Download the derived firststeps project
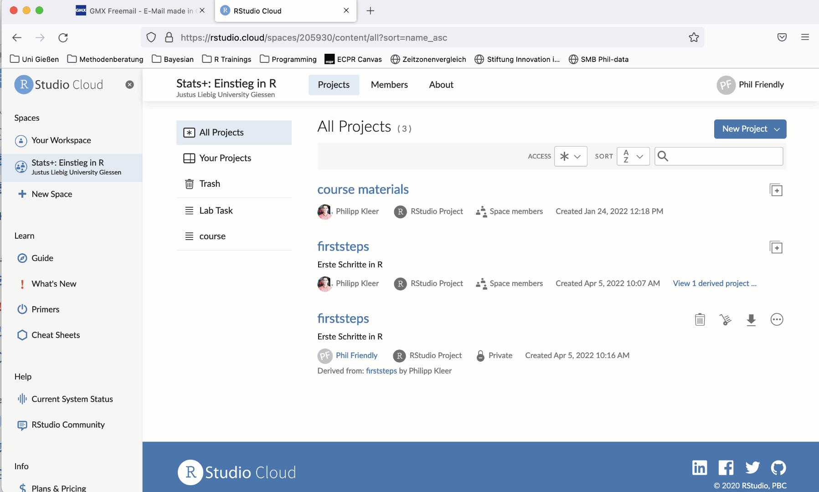This screenshot has height=492, width=819. 751,320
